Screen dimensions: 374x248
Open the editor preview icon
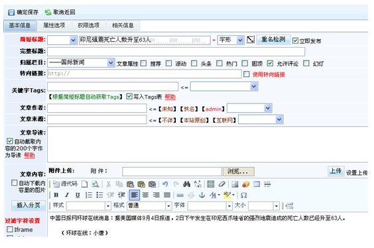(95, 184)
